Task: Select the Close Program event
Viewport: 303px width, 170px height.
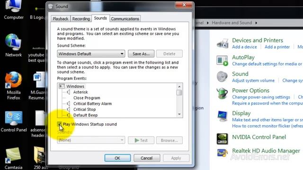Action: 87,98
